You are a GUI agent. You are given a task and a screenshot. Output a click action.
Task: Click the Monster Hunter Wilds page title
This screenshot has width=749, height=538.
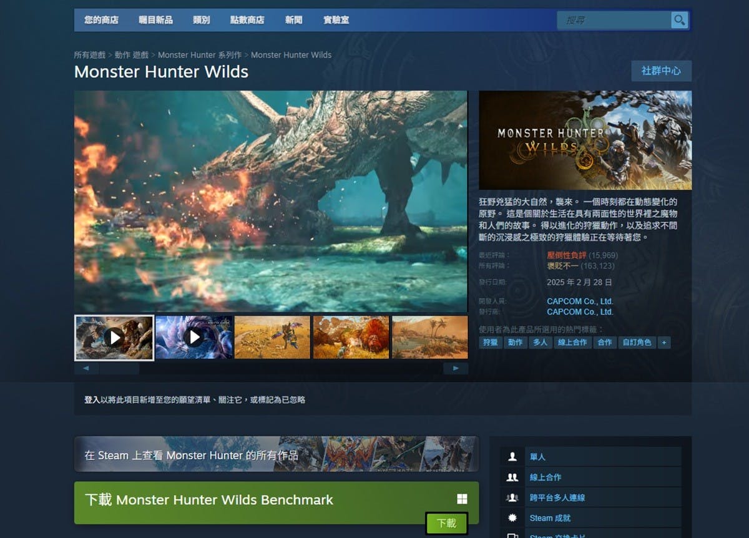coord(161,72)
